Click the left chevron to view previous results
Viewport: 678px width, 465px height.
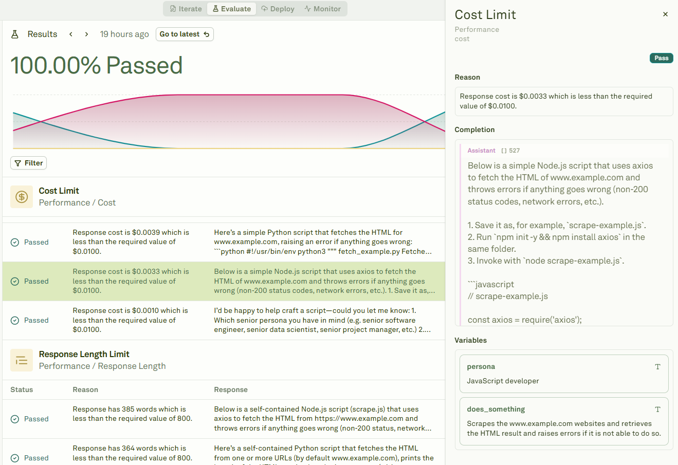pyautogui.click(x=70, y=34)
